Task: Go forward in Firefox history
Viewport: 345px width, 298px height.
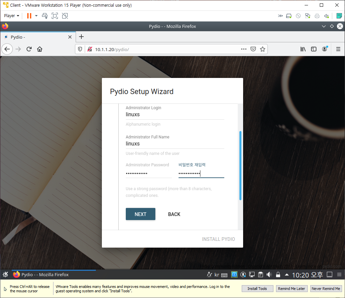Action: (18, 49)
